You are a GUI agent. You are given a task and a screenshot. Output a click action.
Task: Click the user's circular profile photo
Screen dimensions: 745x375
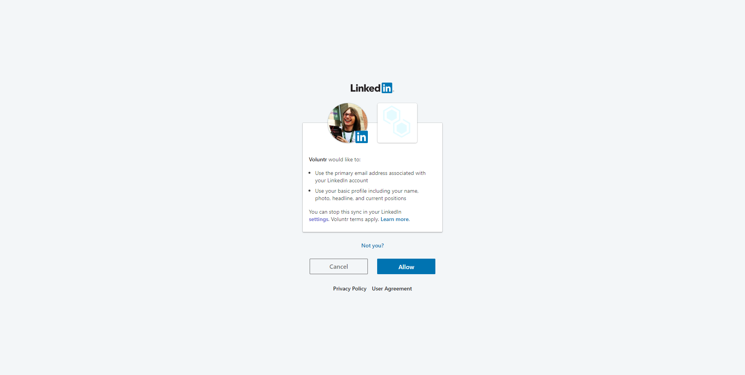pos(348,123)
